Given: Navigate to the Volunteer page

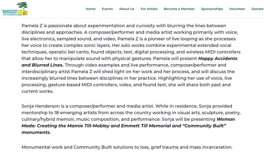Looking at the screenshot, I should pyautogui.click(x=237, y=9).
